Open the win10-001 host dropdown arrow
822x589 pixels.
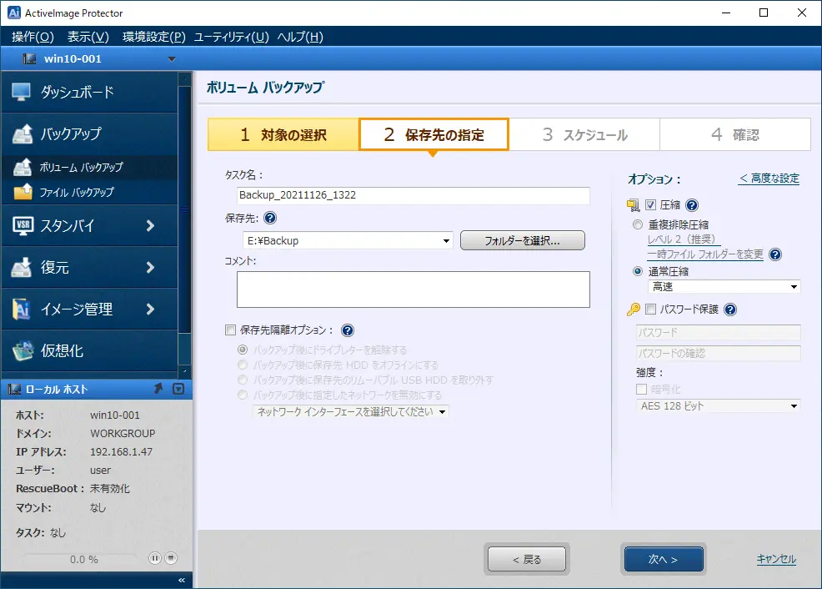coord(172,59)
